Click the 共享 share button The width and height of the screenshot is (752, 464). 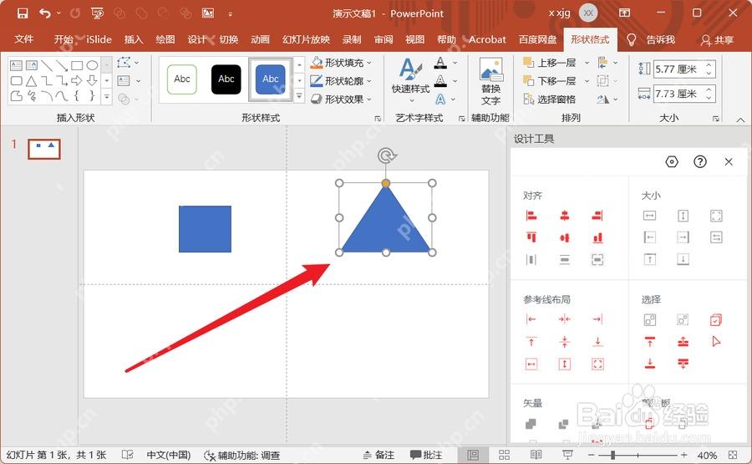tap(717, 40)
